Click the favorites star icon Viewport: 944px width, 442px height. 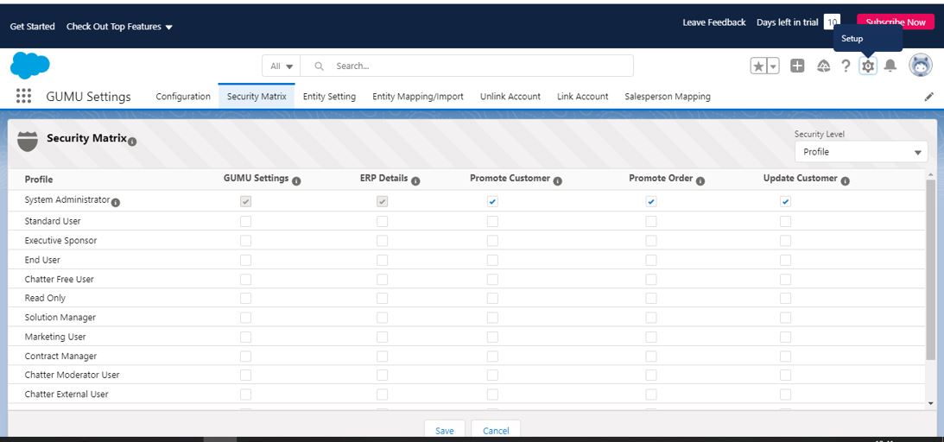758,66
